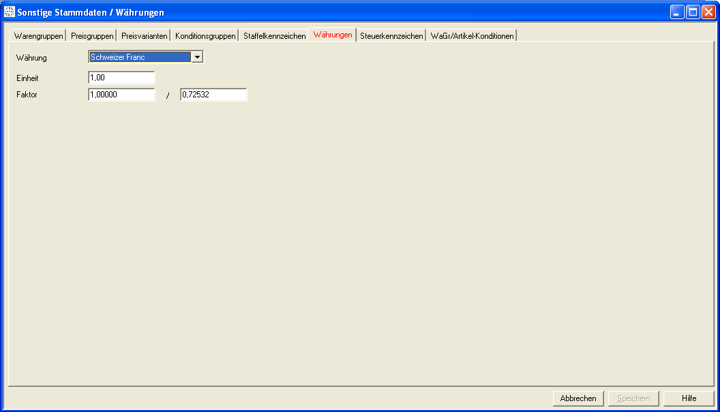Click the Einheit input field

pyautogui.click(x=121, y=78)
